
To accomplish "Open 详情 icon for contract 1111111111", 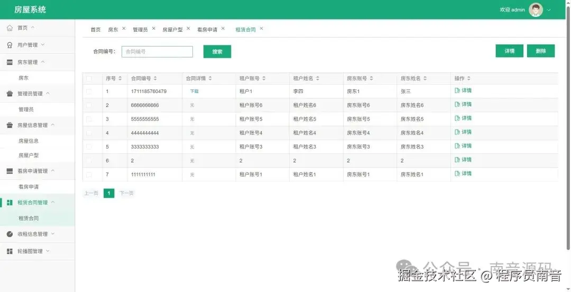I will 457,174.
